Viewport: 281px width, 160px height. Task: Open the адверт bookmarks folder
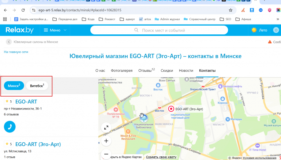point(127,19)
